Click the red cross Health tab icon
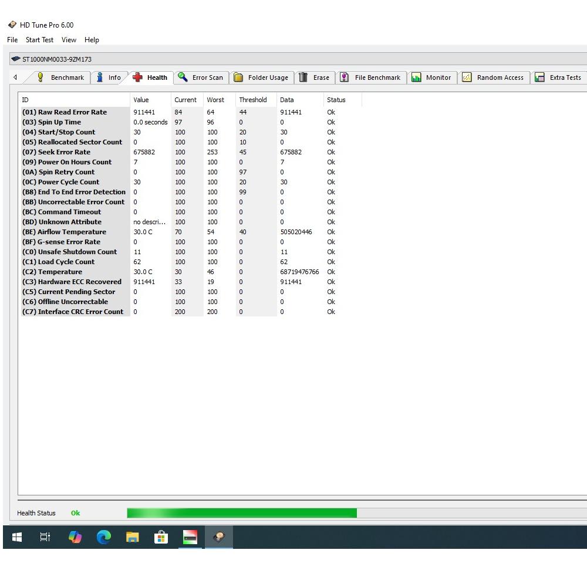The width and height of the screenshot is (587, 587). [137, 77]
